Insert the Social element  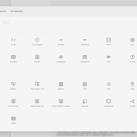(132, 103)
